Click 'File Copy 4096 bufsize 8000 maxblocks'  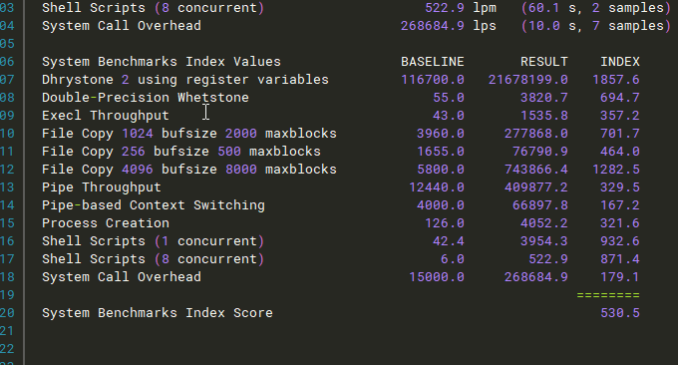coord(189,170)
